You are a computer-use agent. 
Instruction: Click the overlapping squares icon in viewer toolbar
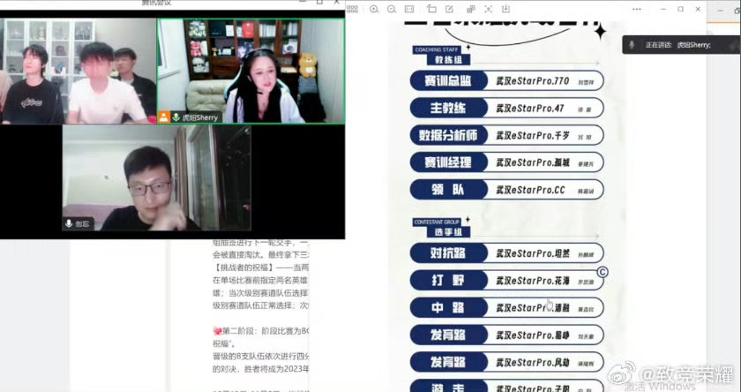pyautogui.click(x=471, y=9)
